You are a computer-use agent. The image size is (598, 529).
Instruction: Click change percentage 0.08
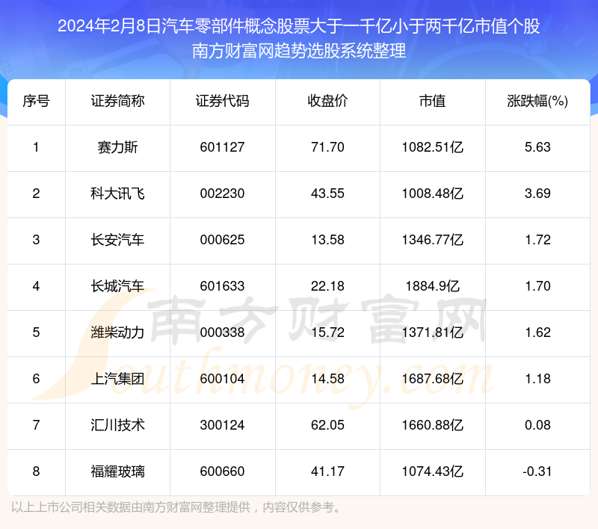coord(537,425)
